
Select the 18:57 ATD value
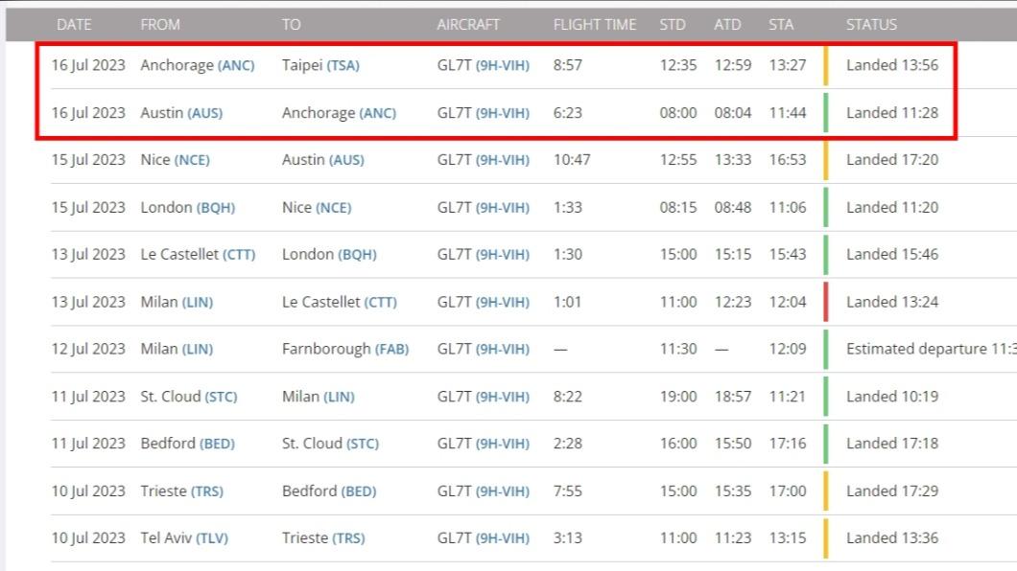point(733,397)
